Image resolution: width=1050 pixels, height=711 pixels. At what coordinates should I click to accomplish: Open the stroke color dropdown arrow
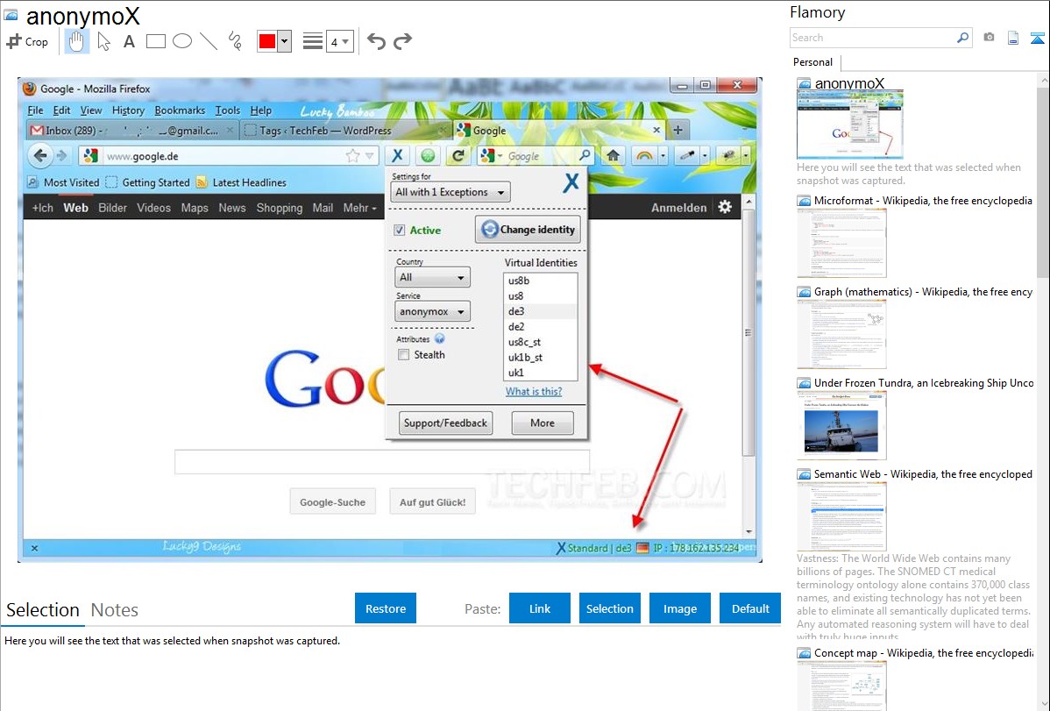point(285,41)
